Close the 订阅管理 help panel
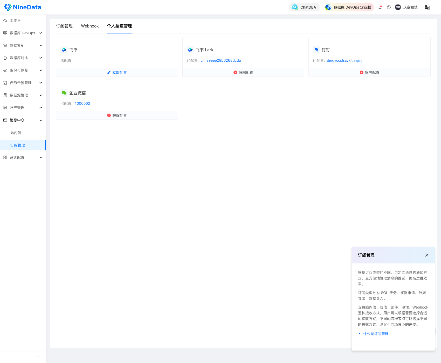Screen dimensions: 441x363 click(x=426, y=255)
